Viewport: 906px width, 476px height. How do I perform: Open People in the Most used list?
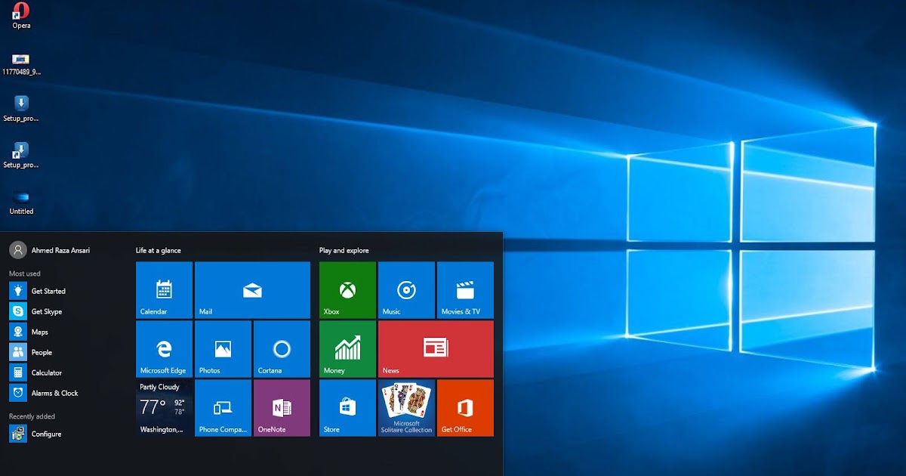coord(32,352)
